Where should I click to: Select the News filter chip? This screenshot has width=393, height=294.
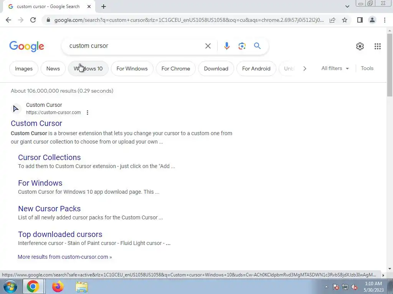click(x=53, y=69)
